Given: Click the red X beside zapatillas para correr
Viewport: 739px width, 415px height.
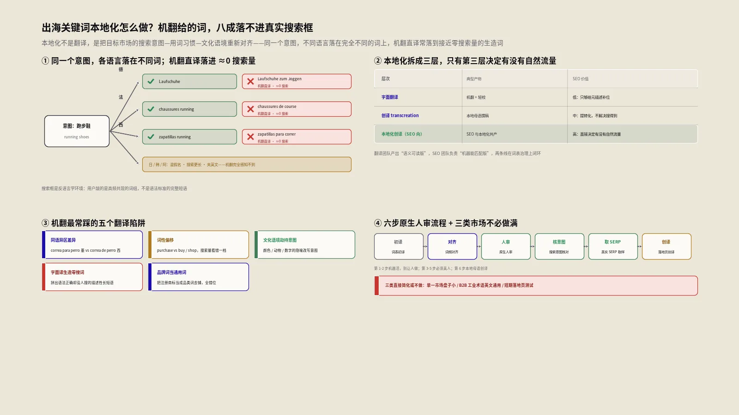Looking at the screenshot, I should [x=250, y=137].
